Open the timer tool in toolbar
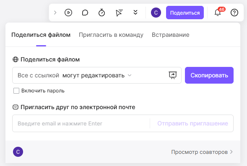 pos(101,13)
